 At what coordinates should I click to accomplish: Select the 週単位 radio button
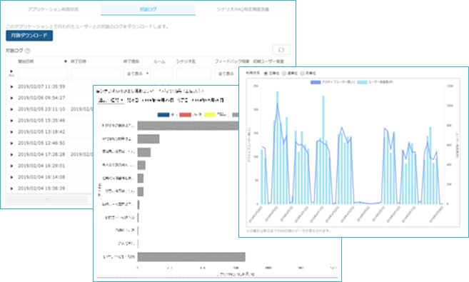284,73
